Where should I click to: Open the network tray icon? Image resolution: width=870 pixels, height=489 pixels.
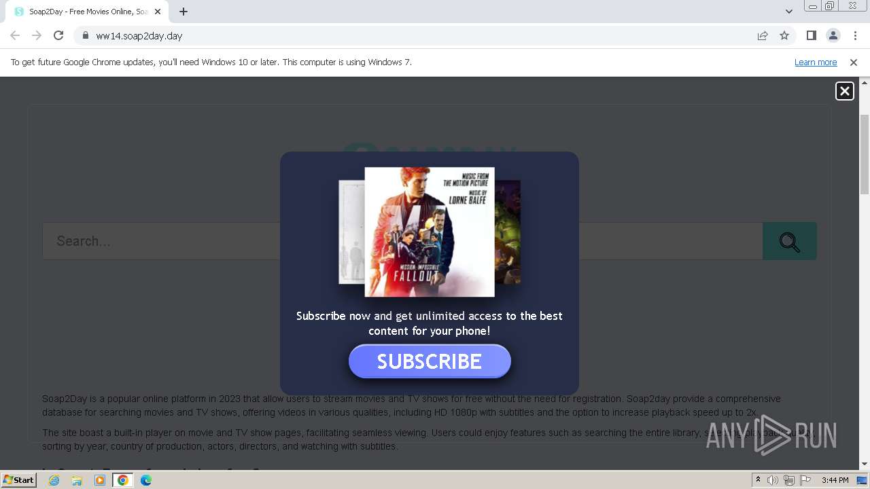coord(789,480)
